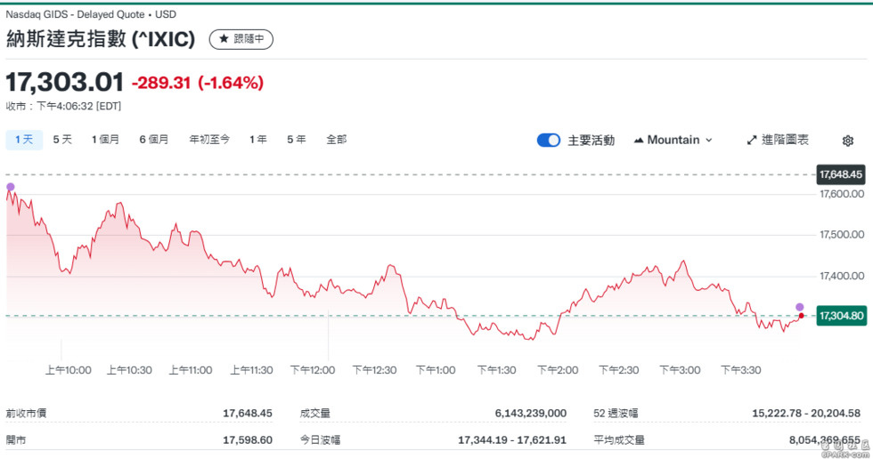
Task: Click the 17,648.45 previous close axis label
Action: tap(841, 174)
